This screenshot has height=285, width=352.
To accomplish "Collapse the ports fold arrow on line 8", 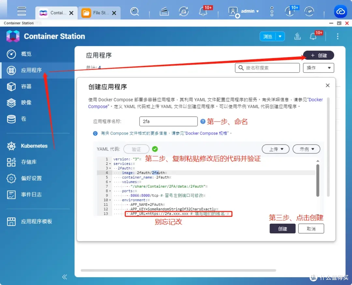I will (110, 191).
